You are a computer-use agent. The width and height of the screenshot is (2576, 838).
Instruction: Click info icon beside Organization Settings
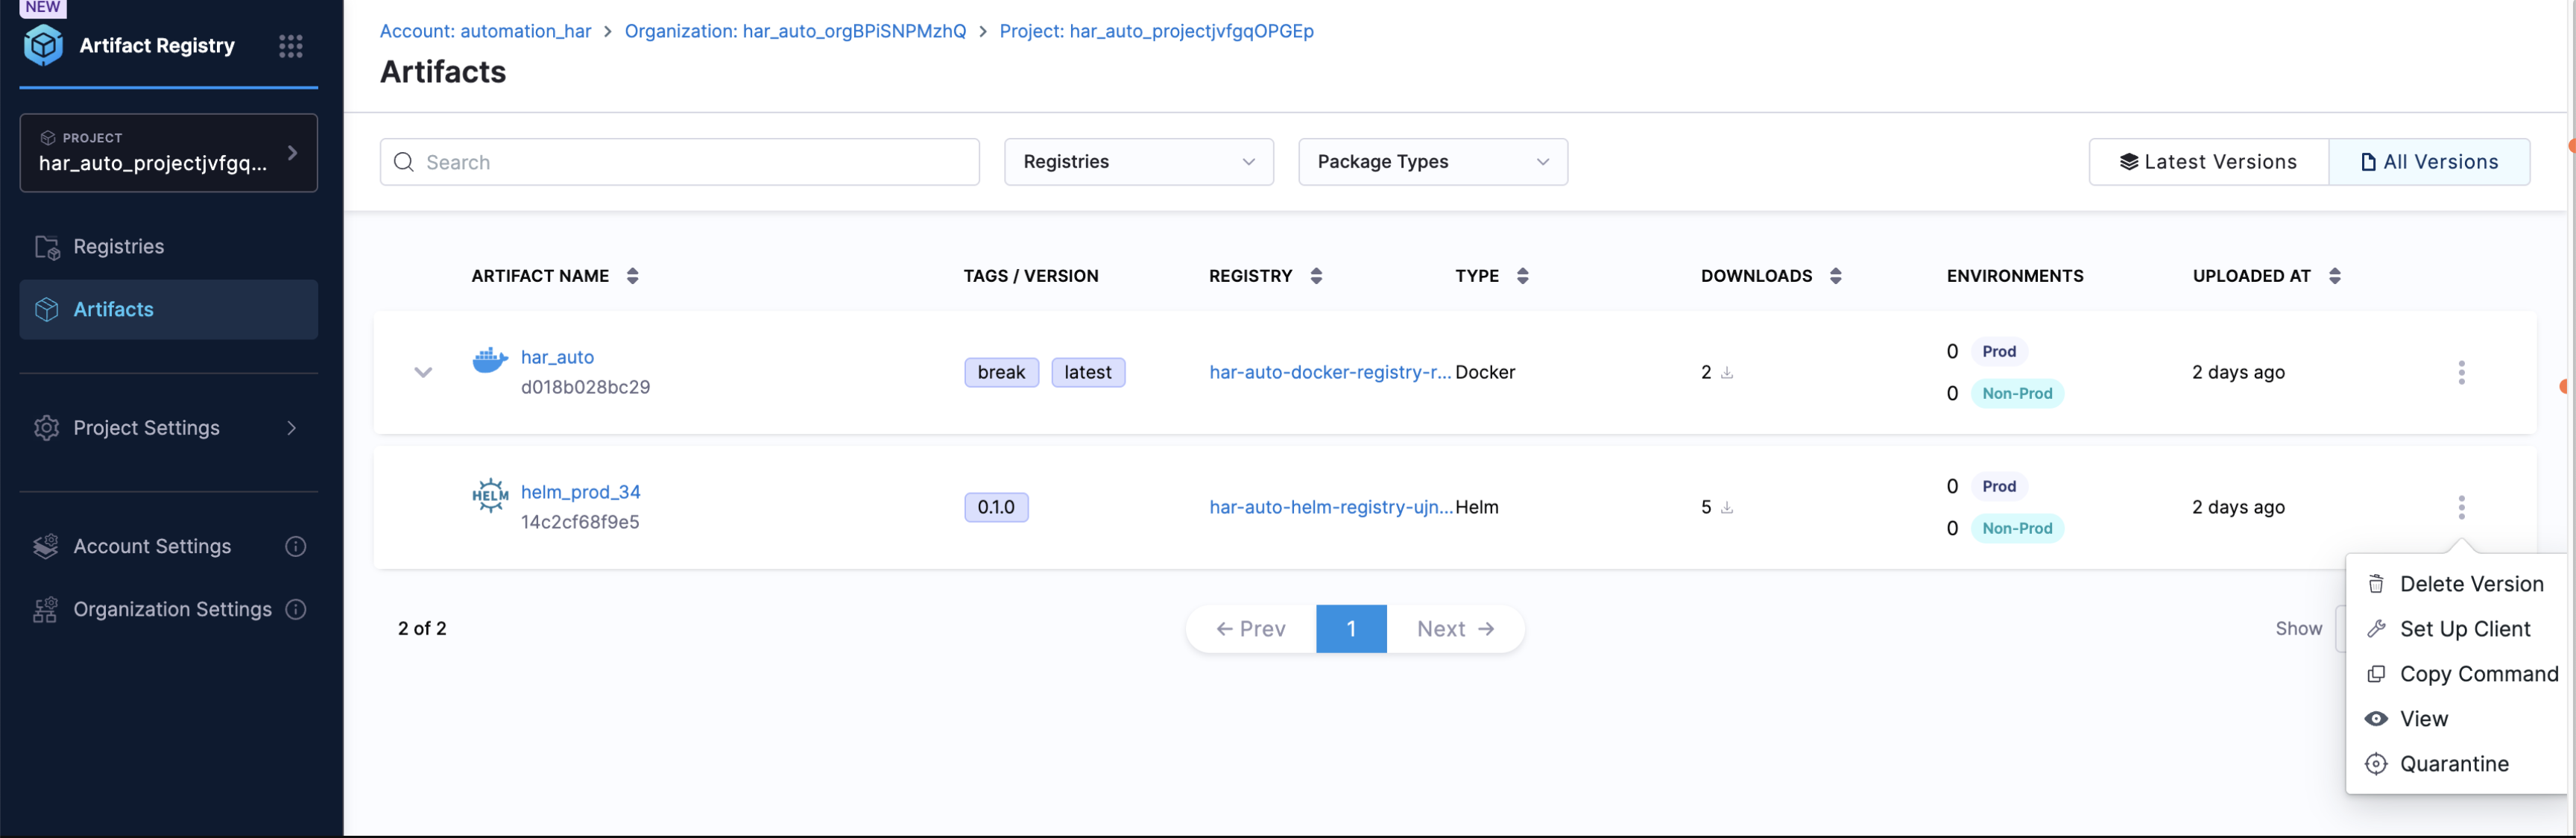click(x=295, y=609)
